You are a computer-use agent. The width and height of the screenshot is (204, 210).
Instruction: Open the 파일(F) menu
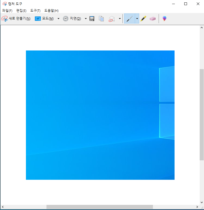pos(7,11)
